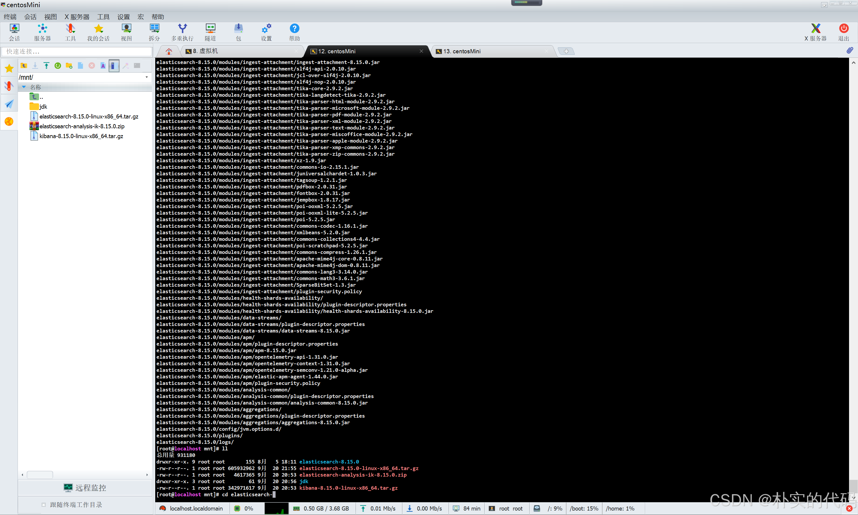Click the SFTP download arrow icon

[35, 65]
